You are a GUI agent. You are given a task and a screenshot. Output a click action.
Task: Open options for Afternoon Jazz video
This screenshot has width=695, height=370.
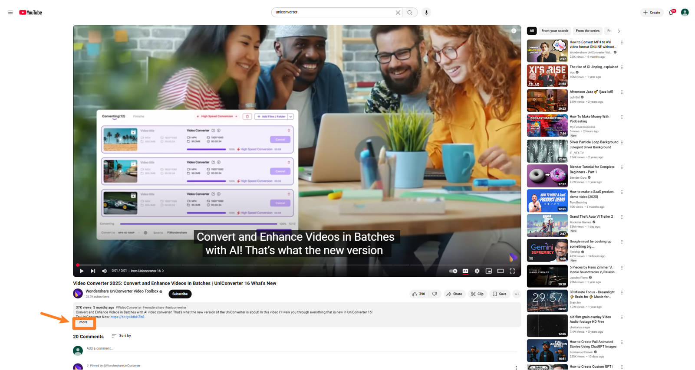point(622,92)
